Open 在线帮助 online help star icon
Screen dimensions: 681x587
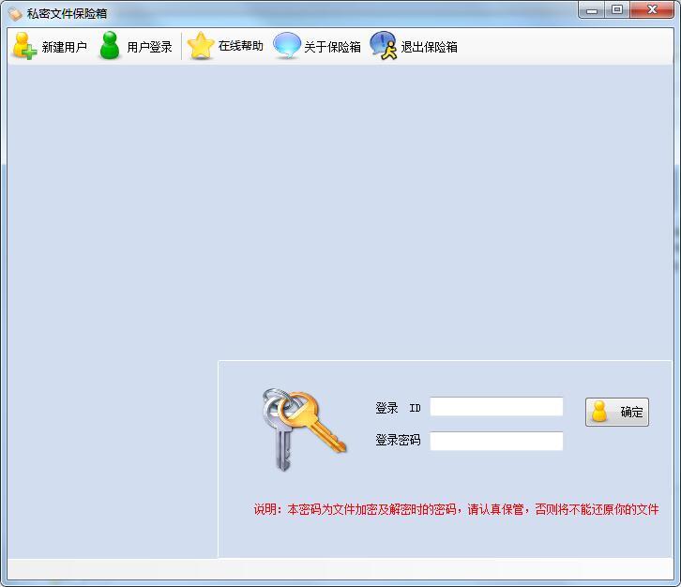click(x=200, y=46)
